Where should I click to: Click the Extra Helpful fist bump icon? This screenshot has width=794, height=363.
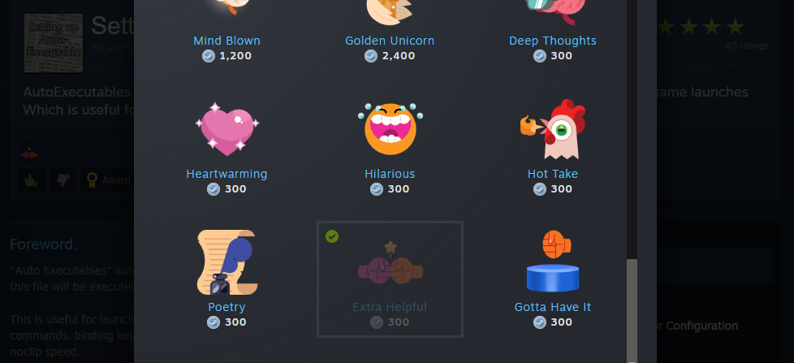pyautogui.click(x=390, y=263)
